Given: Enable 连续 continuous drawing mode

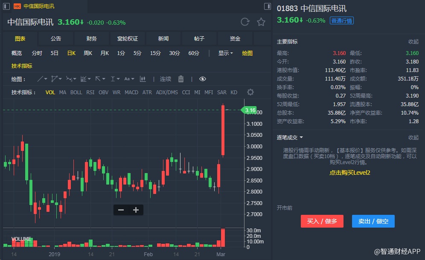Looking at the screenshot, I should [x=165, y=79].
